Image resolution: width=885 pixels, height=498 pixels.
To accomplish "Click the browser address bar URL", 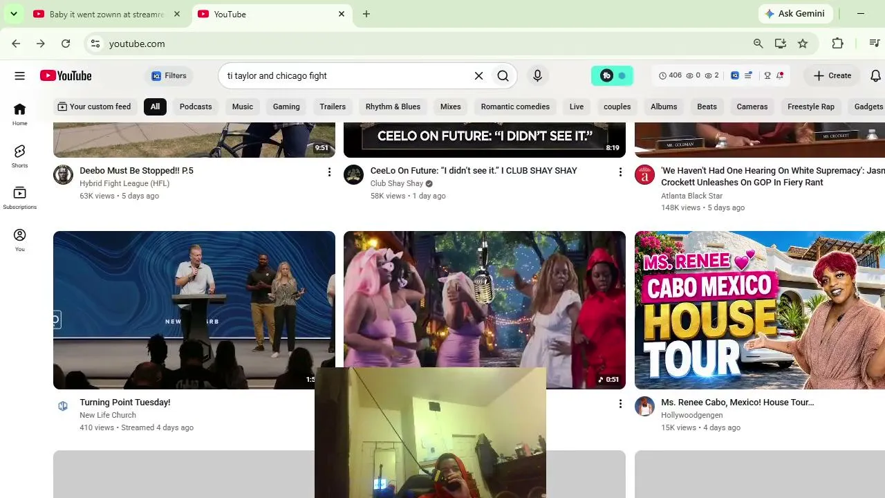I will (137, 44).
